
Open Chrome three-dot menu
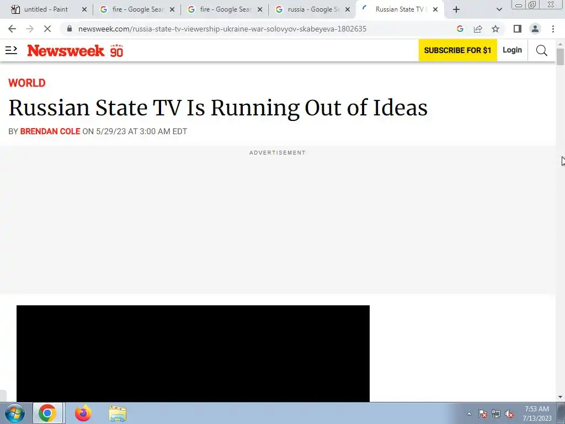553,29
